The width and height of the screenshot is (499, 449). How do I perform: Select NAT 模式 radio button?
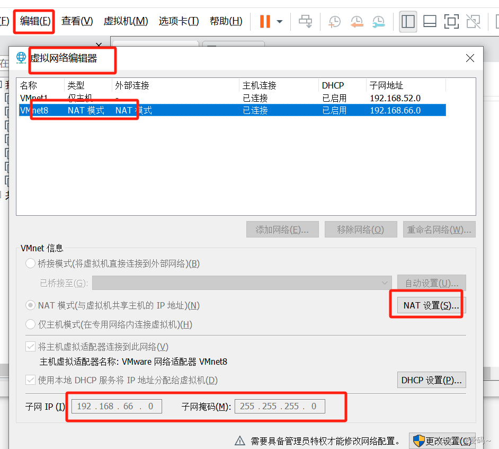(x=30, y=305)
